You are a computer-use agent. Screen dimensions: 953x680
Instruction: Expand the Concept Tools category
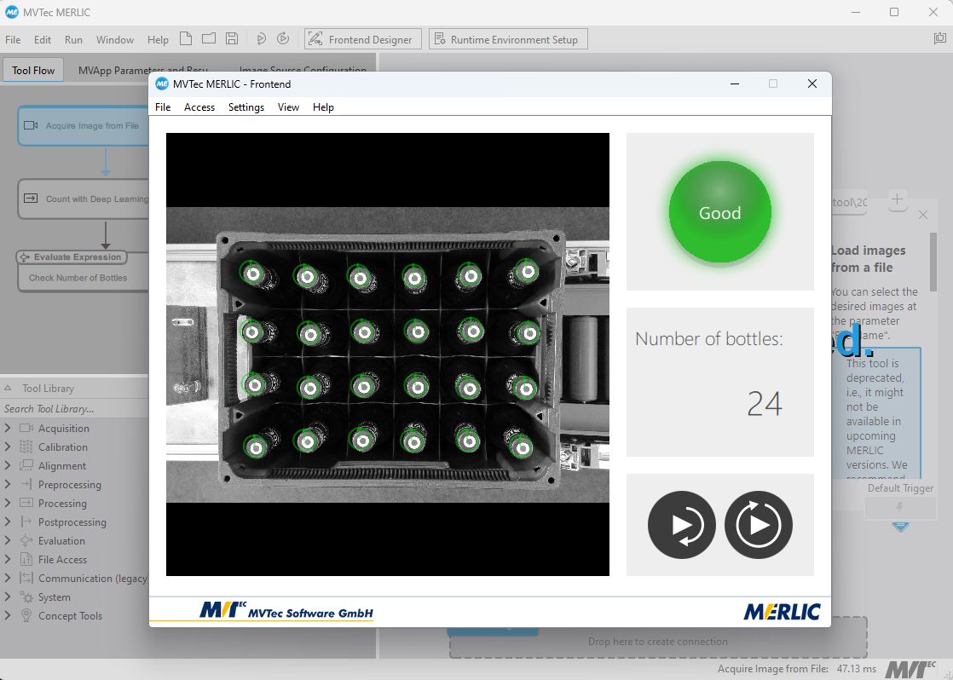click(x=10, y=615)
